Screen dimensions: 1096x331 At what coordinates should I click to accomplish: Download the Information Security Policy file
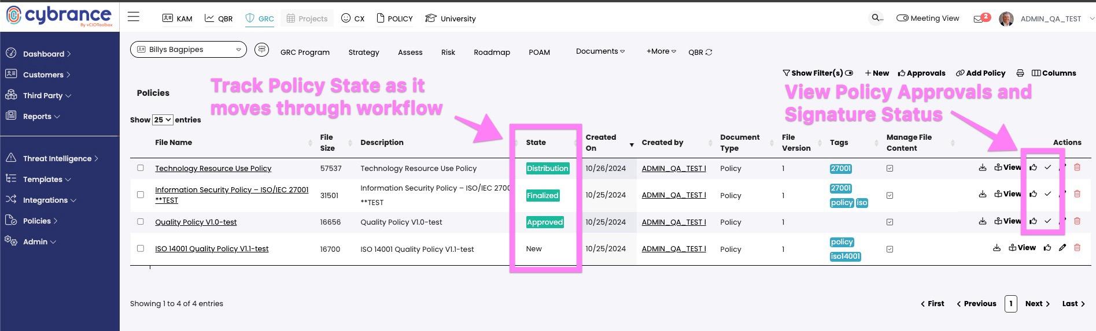(x=982, y=194)
